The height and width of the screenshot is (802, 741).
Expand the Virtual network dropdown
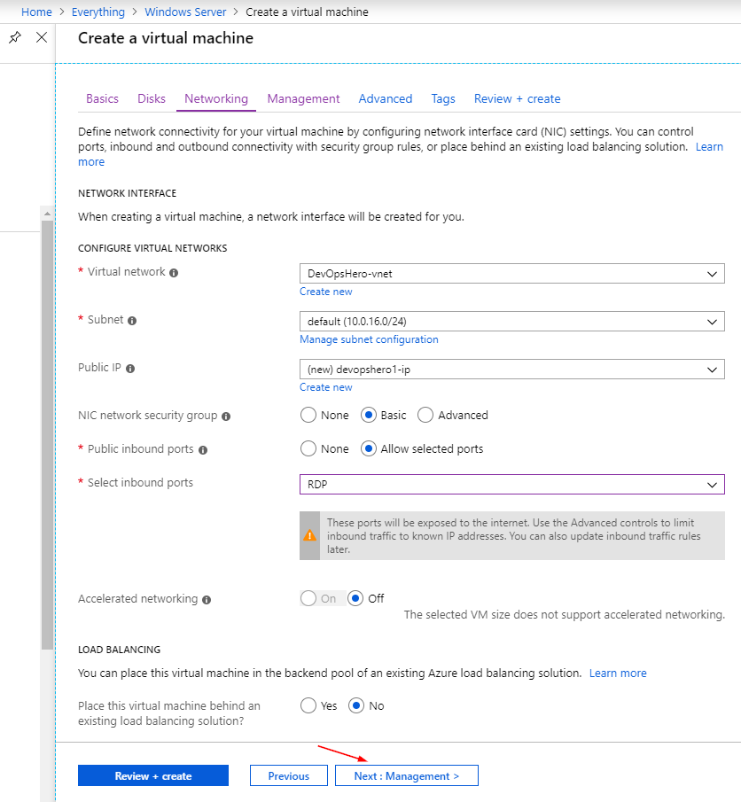click(511, 274)
